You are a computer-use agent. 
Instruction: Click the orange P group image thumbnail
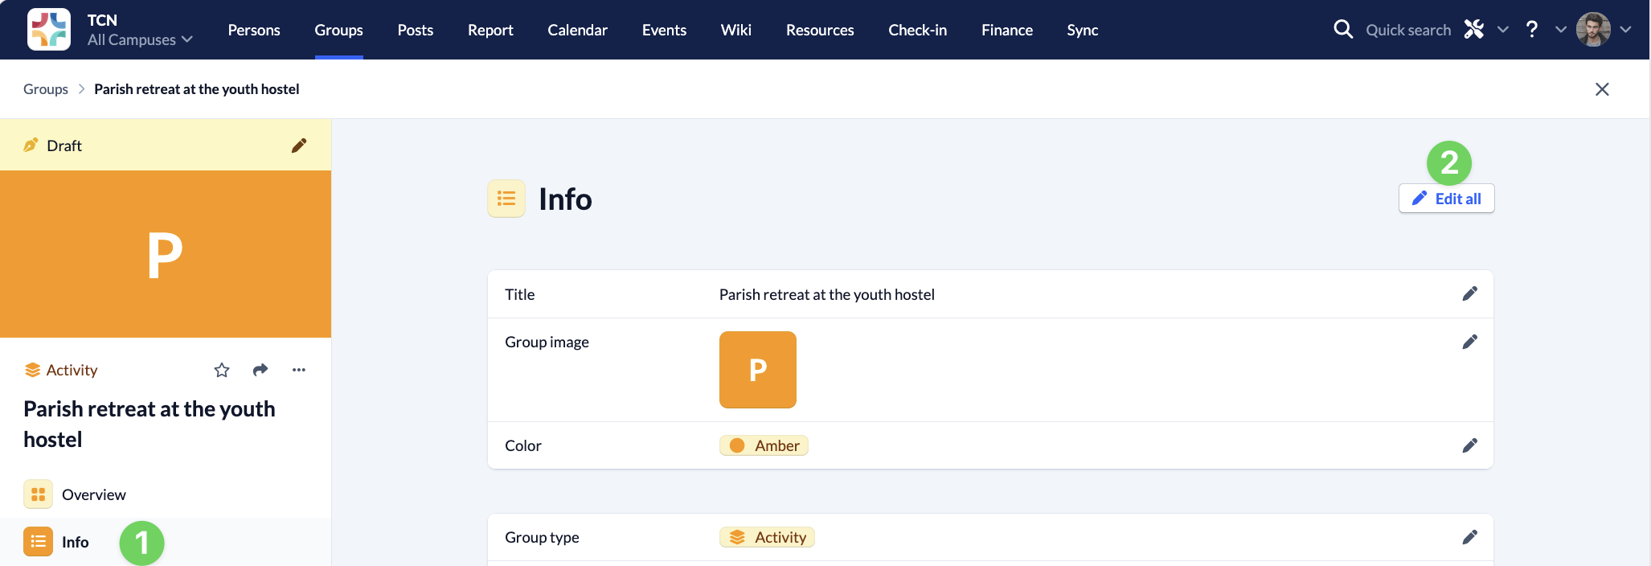coord(757,370)
